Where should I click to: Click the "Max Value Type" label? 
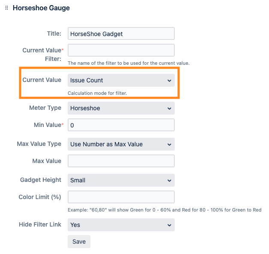tap(39, 144)
